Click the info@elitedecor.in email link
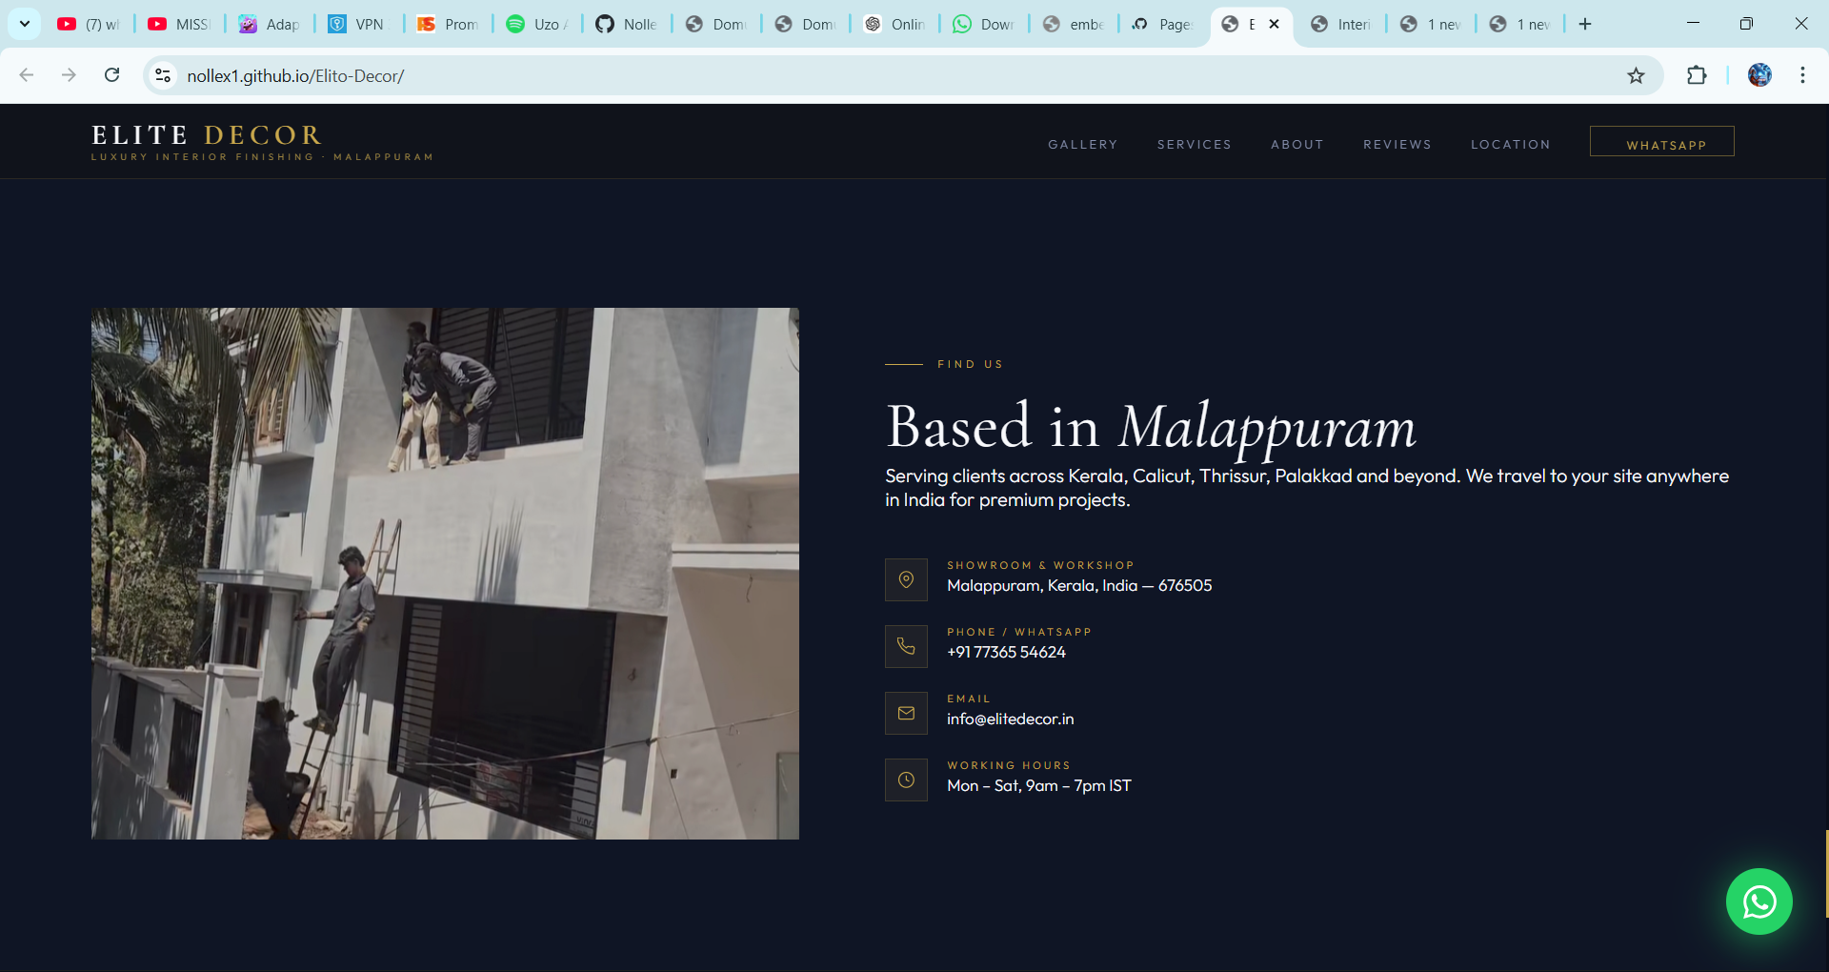The width and height of the screenshot is (1829, 972). pyautogui.click(x=1010, y=719)
